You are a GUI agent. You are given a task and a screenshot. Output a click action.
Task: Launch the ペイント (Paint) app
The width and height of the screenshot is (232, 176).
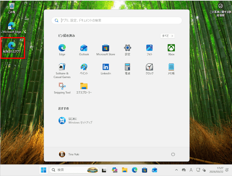84,69
